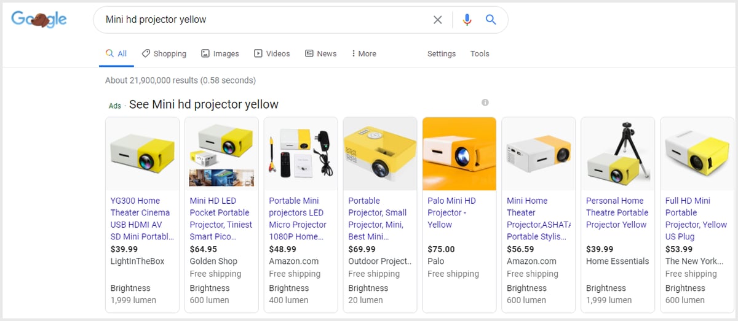The height and width of the screenshot is (321, 738).
Task: Click the About 21,900,000 results text
Action: pos(180,80)
